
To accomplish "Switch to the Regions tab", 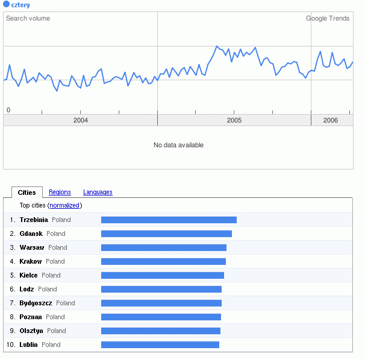I will (60, 192).
